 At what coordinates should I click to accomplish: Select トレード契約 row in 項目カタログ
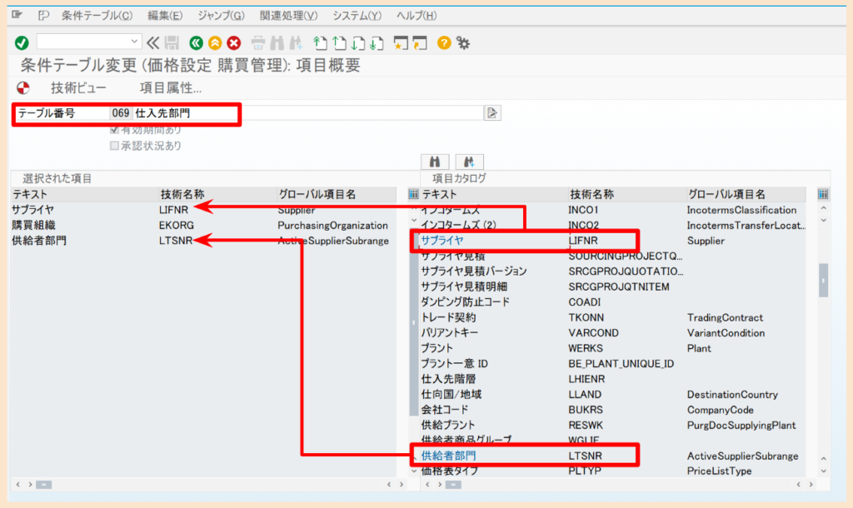[612, 317]
